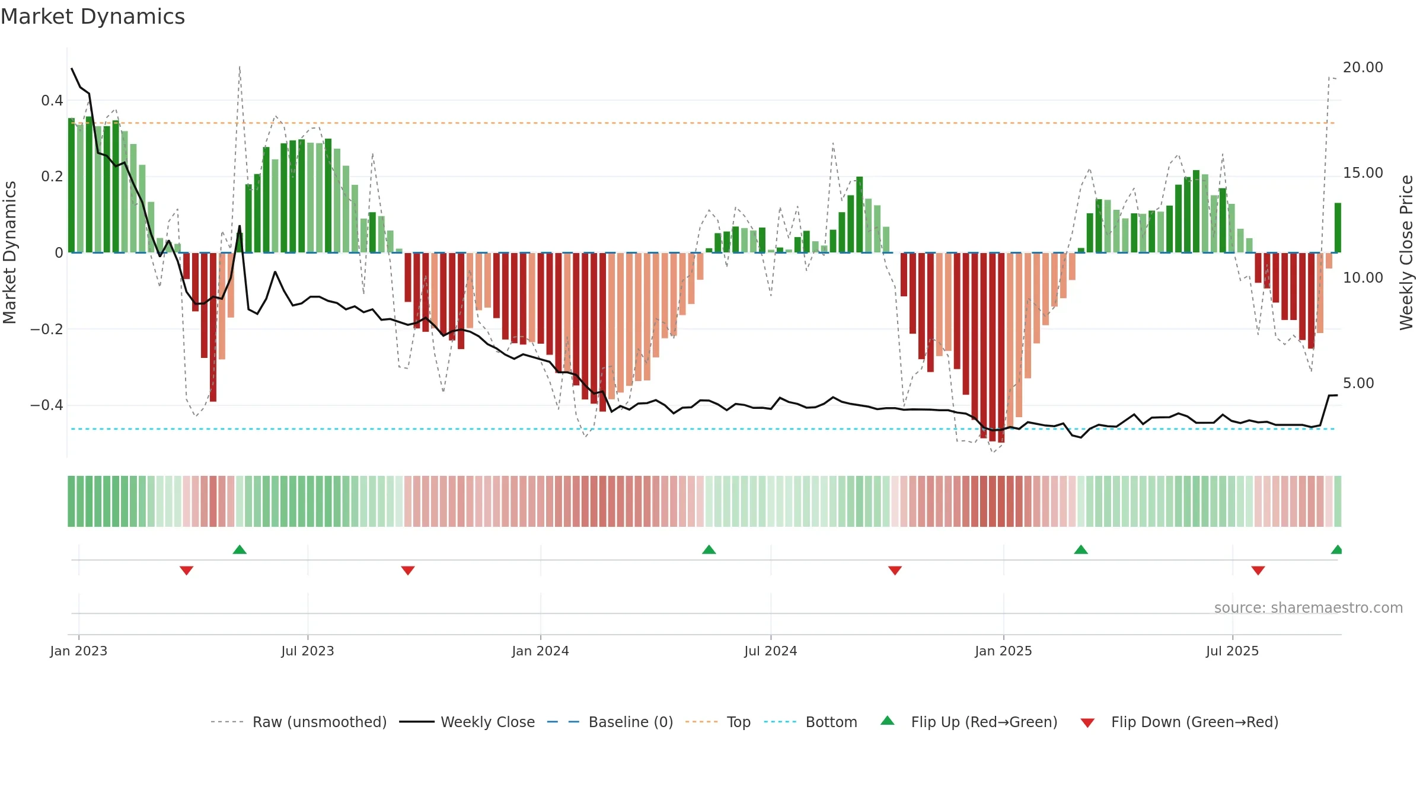Image resolution: width=1423 pixels, height=800 pixels.
Task: Click the 20.00 price axis label
Action: click(x=1363, y=68)
